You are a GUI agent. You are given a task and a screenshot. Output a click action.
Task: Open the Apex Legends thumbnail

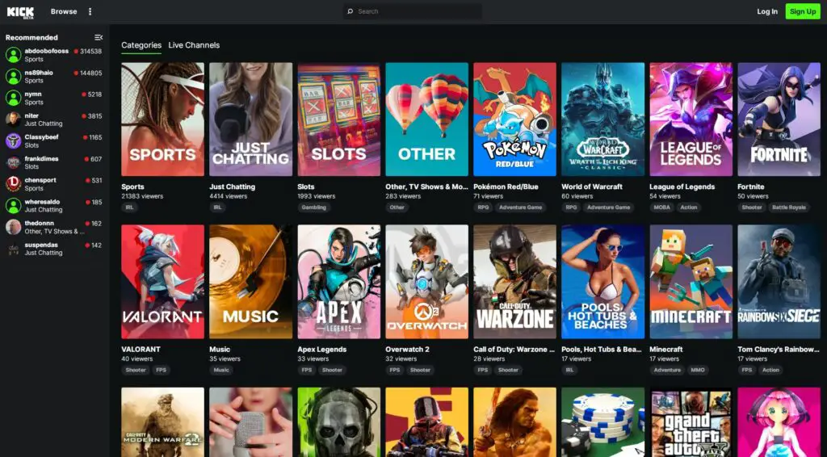[338, 282]
